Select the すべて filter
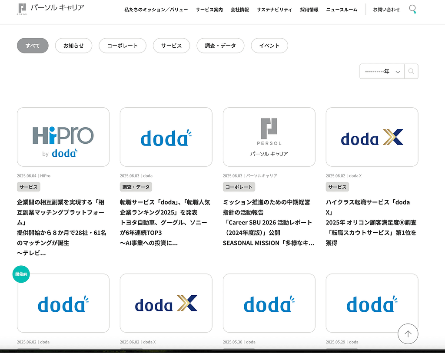 pos(33,46)
